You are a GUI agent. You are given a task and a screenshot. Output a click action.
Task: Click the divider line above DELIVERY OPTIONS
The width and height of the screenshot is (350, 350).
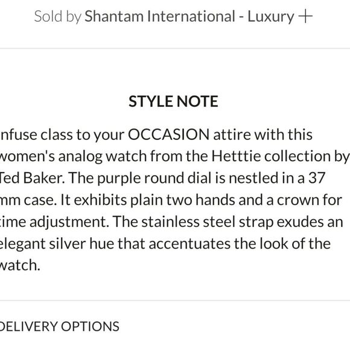175,301
